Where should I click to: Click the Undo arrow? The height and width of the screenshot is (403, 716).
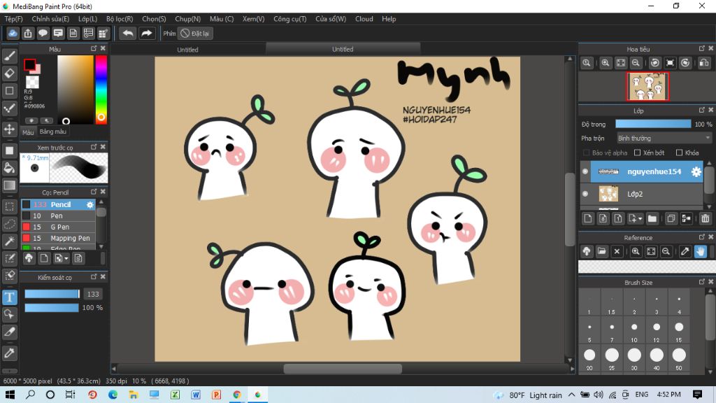[128, 34]
